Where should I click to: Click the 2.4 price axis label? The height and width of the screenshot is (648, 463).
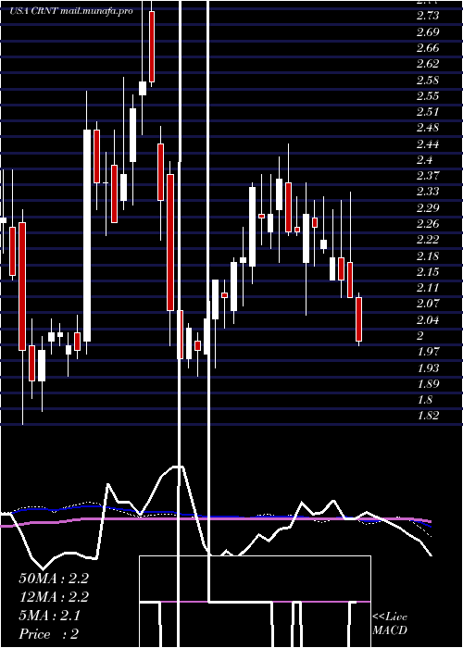tap(424, 160)
